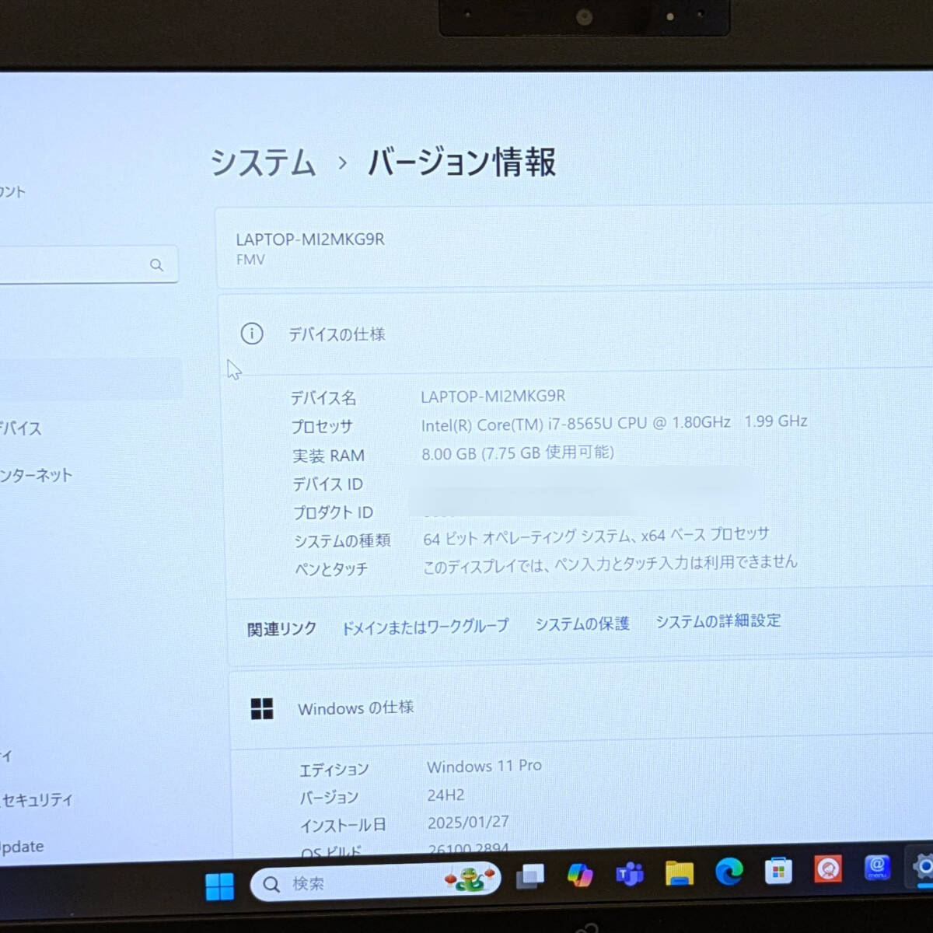Click the インストール日 value 2025/01/27
The image size is (933, 933).
tap(468, 823)
